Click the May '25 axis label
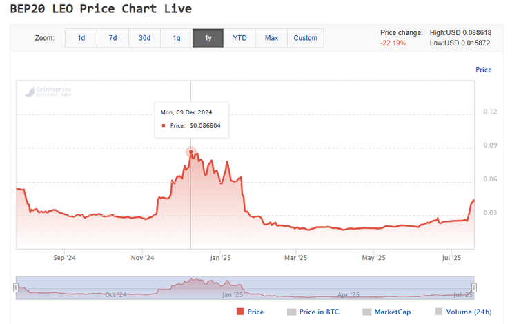 373,258
